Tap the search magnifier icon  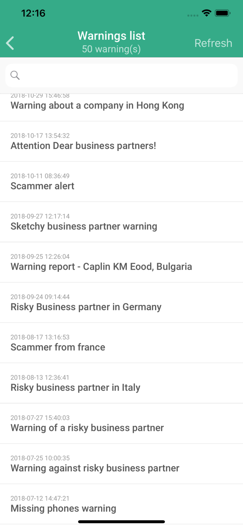coord(15,75)
